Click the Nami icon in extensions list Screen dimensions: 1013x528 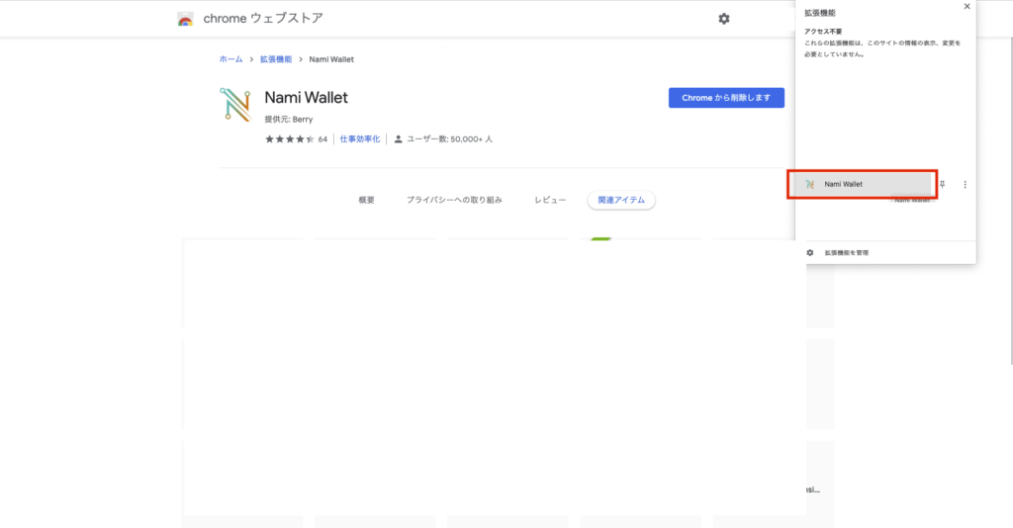(x=809, y=185)
